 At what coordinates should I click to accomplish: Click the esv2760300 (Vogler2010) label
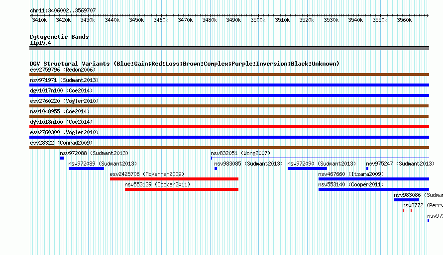pos(64,132)
